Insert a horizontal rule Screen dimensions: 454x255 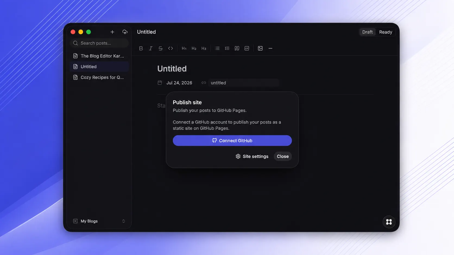(270, 48)
